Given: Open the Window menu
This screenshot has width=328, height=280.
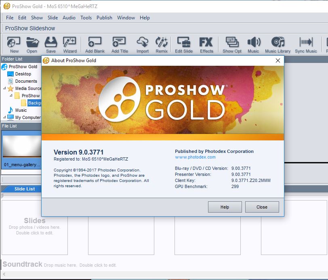Looking at the screenshot, I should pyautogui.click(x=126, y=18).
